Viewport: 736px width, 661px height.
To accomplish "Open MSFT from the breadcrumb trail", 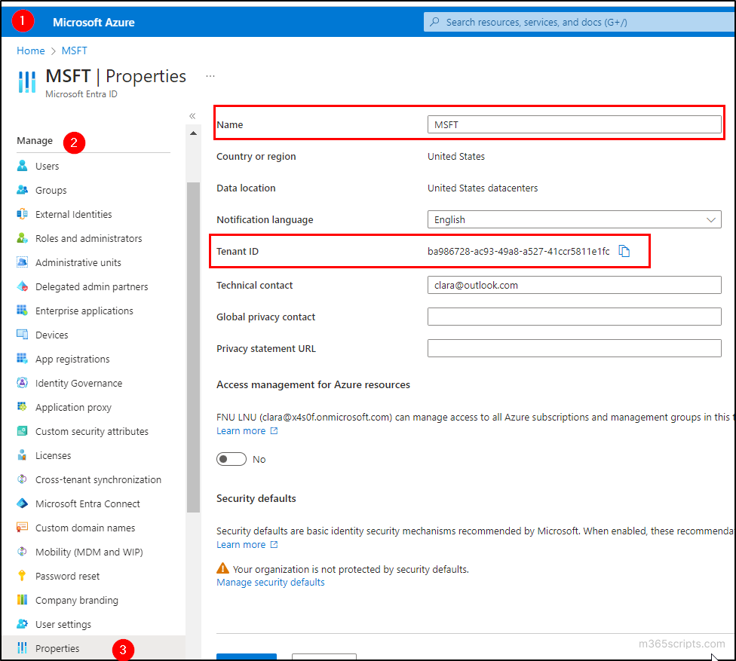I will 74,50.
